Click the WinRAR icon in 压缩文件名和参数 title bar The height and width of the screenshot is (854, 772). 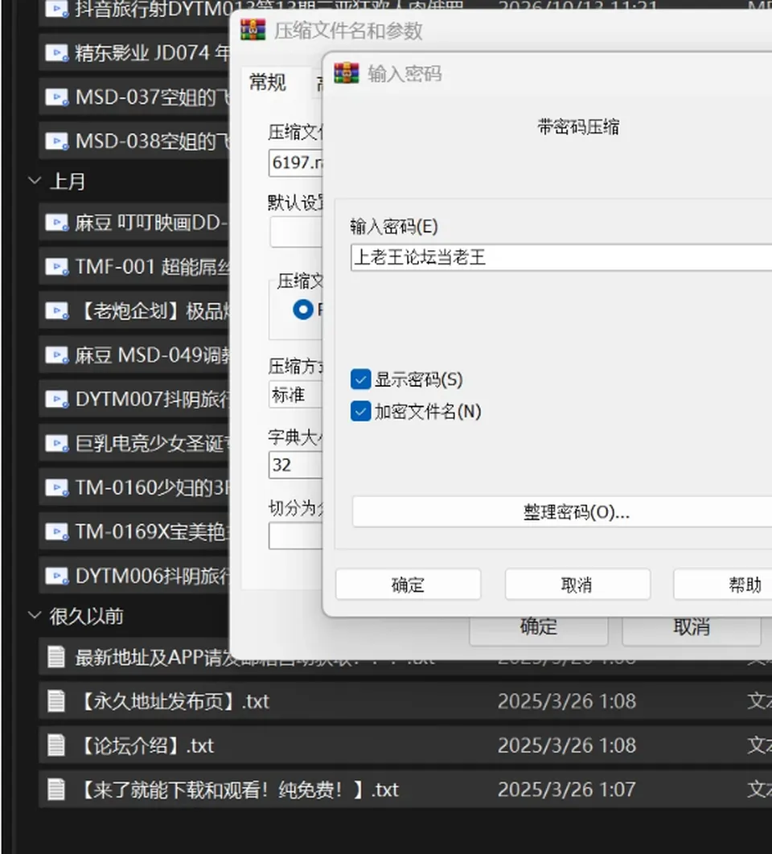[x=253, y=30]
